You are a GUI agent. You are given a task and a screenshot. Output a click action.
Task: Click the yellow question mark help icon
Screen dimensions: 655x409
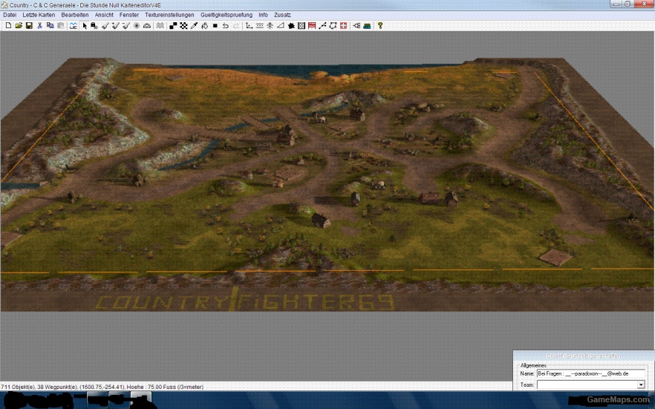380,26
